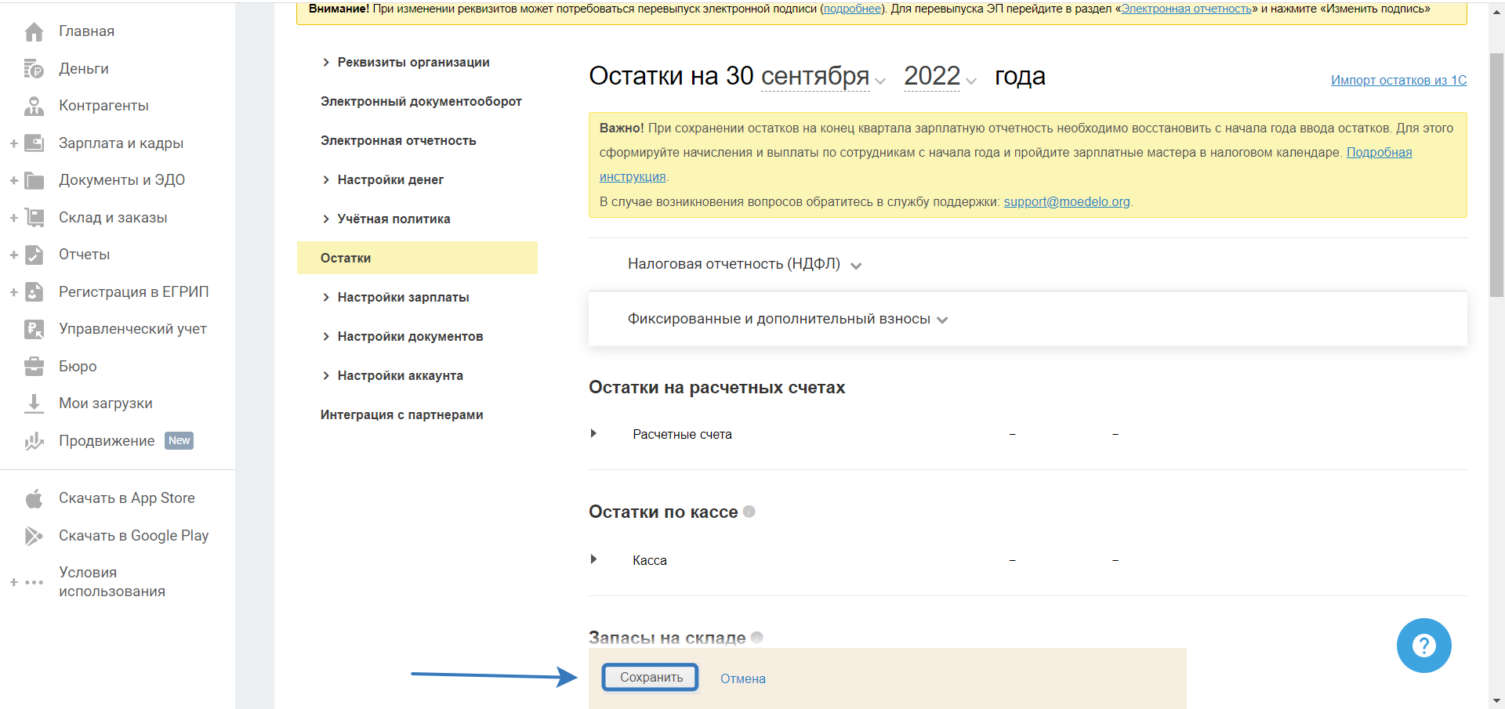The image size is (1505, 709).
Task: Click the Главная home icon
Action: pos(34,31)
